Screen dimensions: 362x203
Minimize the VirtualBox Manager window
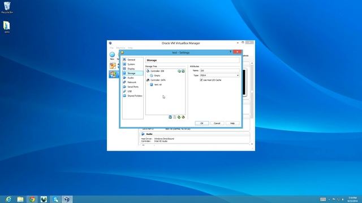point(238,43)
